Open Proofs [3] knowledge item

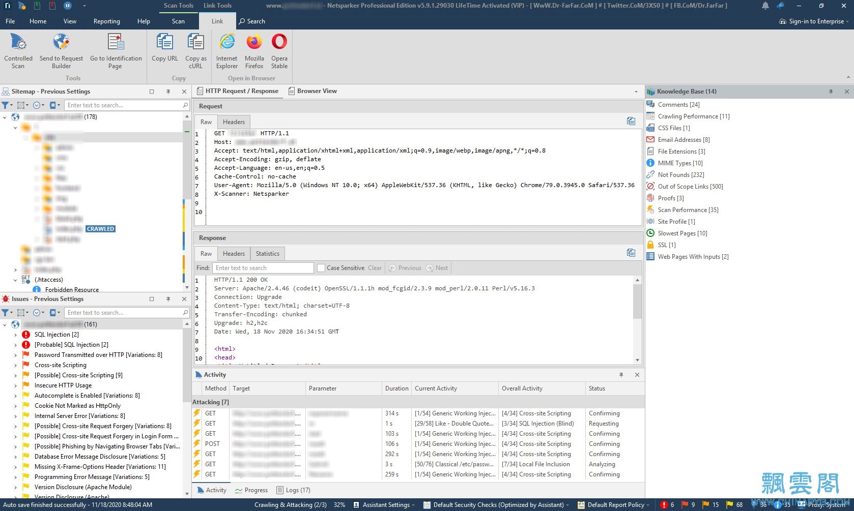point(670,198)
